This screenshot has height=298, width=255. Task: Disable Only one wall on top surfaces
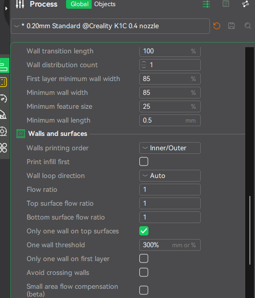point(143,231)
